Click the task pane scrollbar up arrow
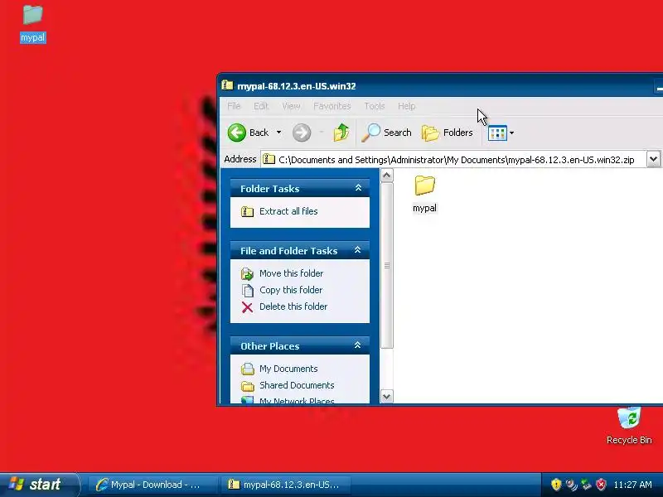The height and width of the screenshot is (497, 663). pos(387,175)
